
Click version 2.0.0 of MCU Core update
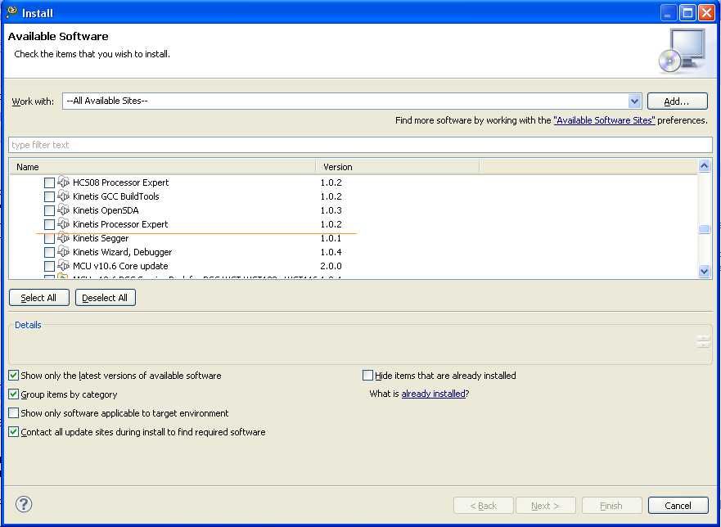point(331,266)
